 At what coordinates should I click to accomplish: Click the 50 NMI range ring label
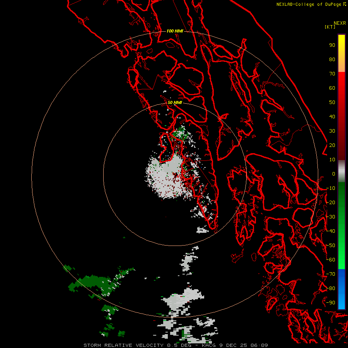pyautogui.click(x=175, y=102)
